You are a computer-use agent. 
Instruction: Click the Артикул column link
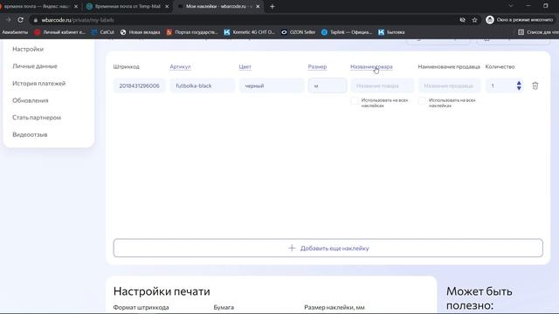[180, 66]
